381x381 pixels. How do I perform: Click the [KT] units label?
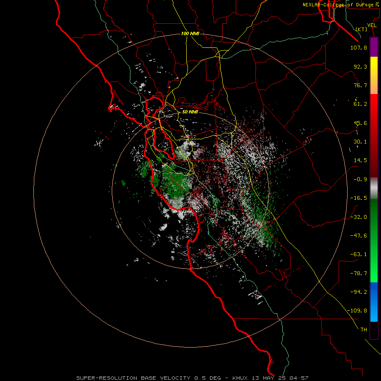click(362, 29)
